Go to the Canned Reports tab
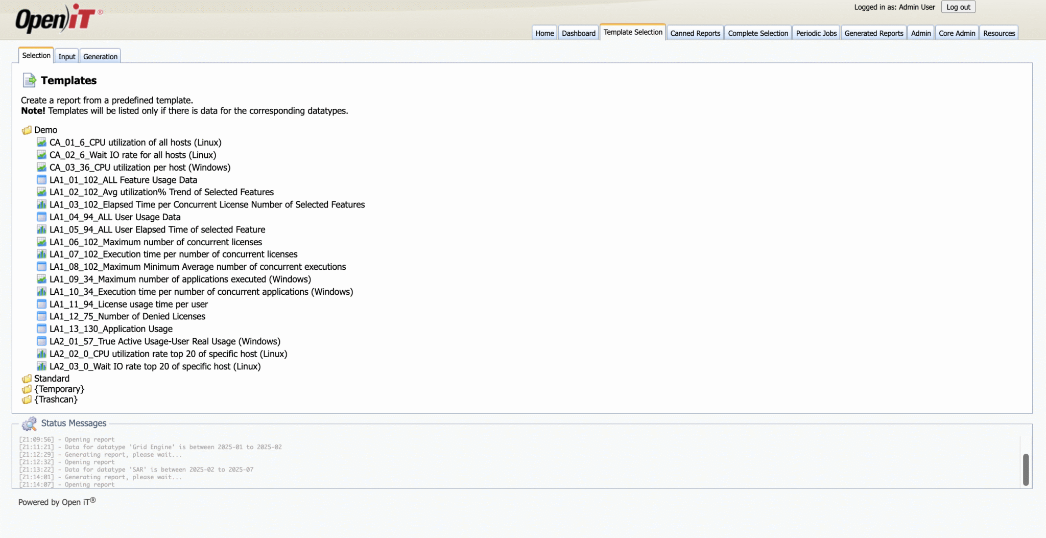The image size is (1046, 538). (695, 33)
